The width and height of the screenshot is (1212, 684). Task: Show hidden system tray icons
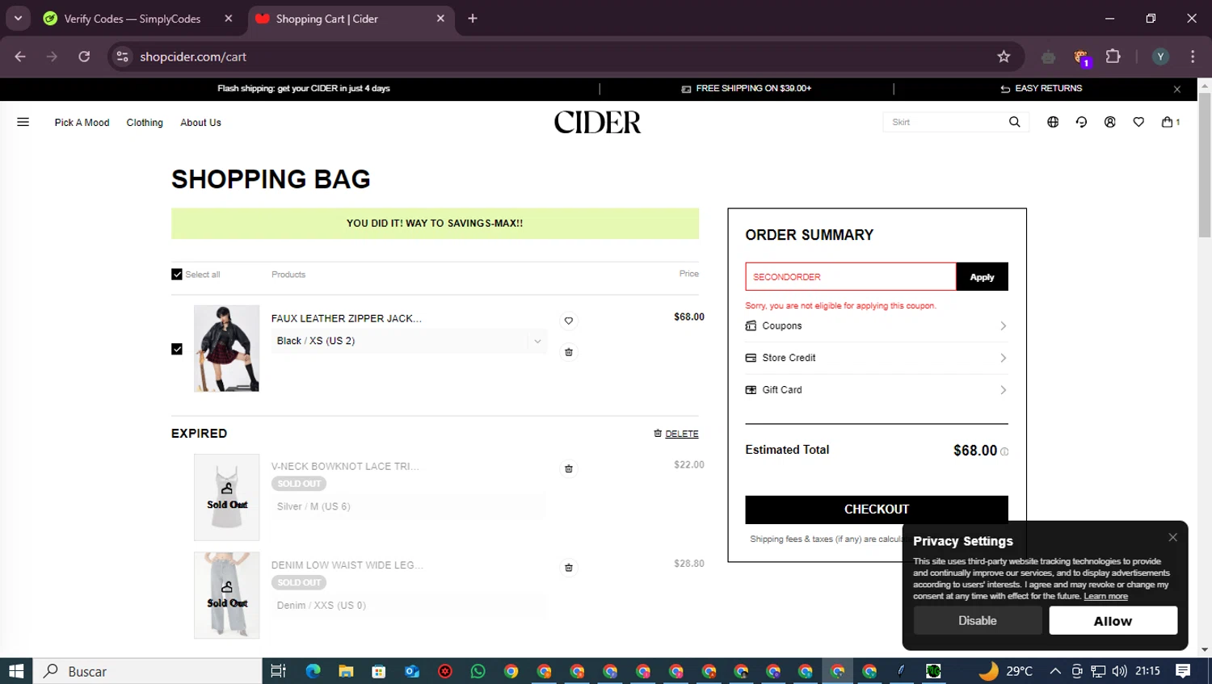pyautogui.click(x=1055, y=671)
